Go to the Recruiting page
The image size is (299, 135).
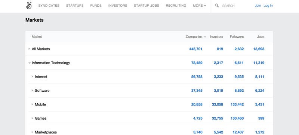(176, 6)
